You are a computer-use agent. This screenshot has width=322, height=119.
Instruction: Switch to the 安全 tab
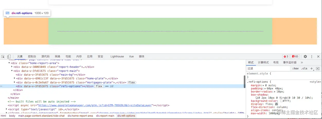pos(100,56)
